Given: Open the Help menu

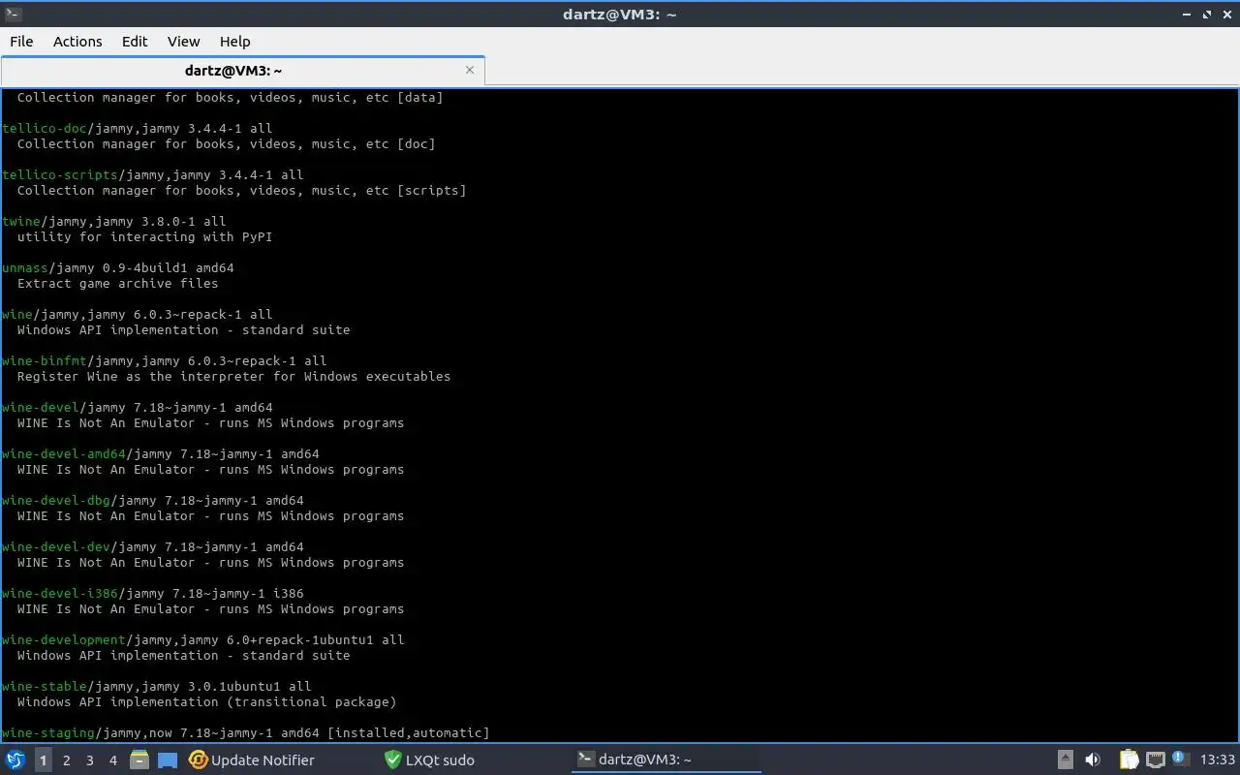Looking at the screenshot, I should click(234, 41).
